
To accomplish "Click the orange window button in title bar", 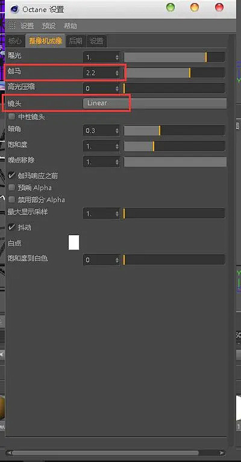I will (195, 7).
